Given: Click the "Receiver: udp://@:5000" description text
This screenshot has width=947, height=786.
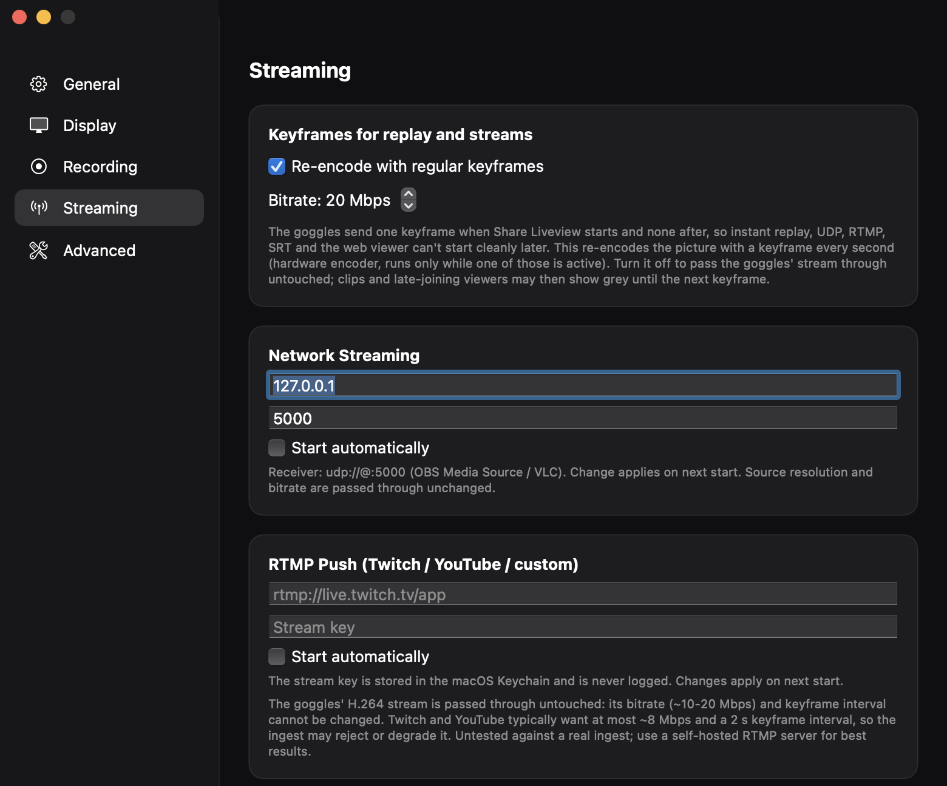Looking at the screenshot, I should click(x=571, y=480).
